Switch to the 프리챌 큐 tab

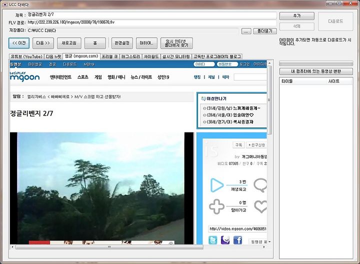(110, 56)
